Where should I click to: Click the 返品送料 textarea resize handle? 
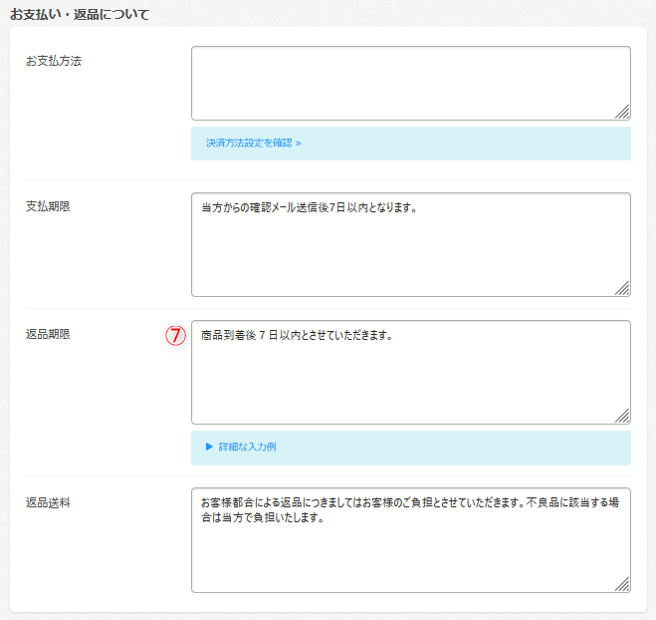(x=622, y=584)
